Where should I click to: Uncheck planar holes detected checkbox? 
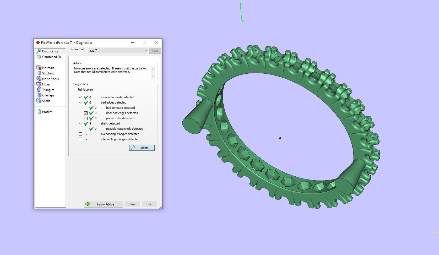pyautogui.click(x=86, y=118)
